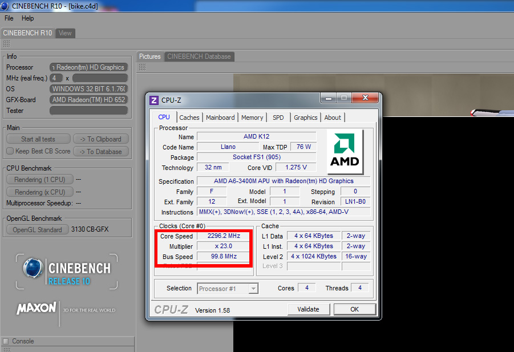Run Rendering (1 CPU) benchmark
The width and height of the screenshot is (514, 352).
point(40,180)
